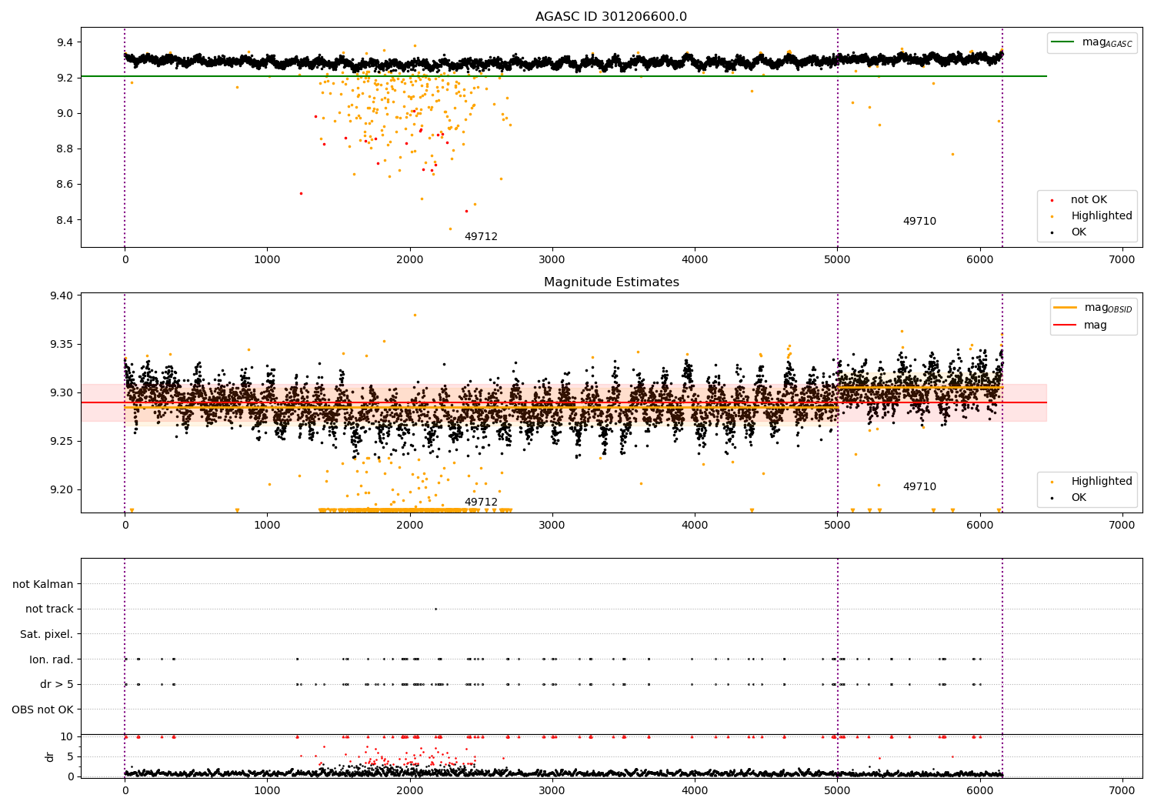
Task: Click the '49710' annotation in Magnitude Estimates plot
Action: point(919,487)
